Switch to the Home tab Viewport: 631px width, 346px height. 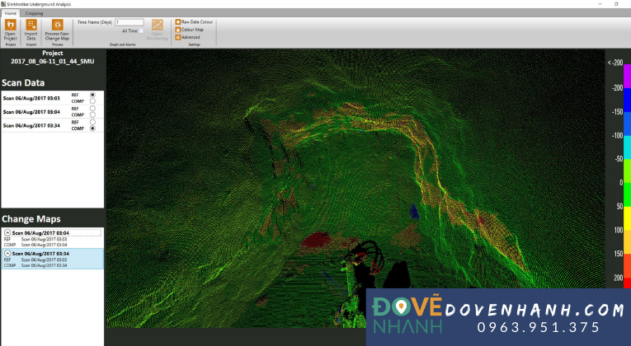point(11,13)
